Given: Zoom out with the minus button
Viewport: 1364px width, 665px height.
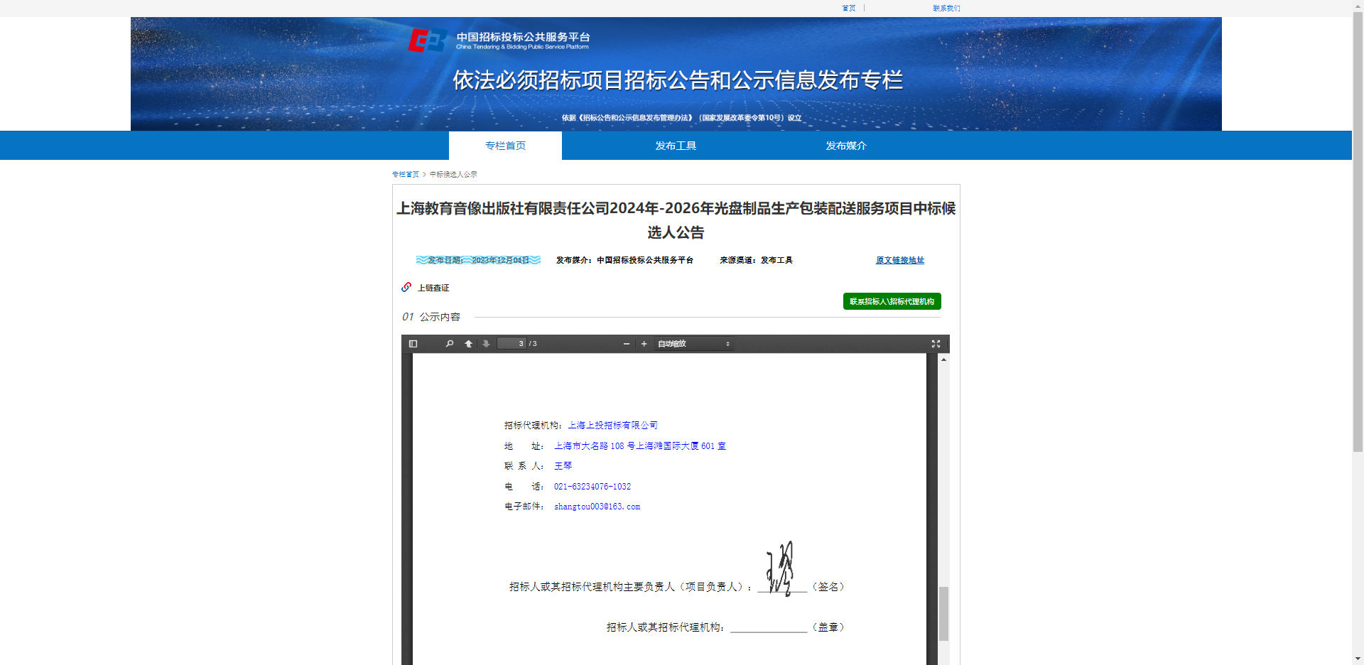Looking at the screenshot, I should (x=627, y=344).
